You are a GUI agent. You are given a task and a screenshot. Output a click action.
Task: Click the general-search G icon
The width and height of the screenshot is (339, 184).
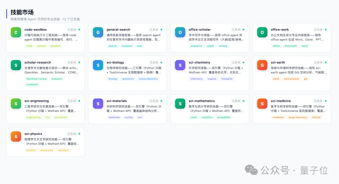[98, 32]
